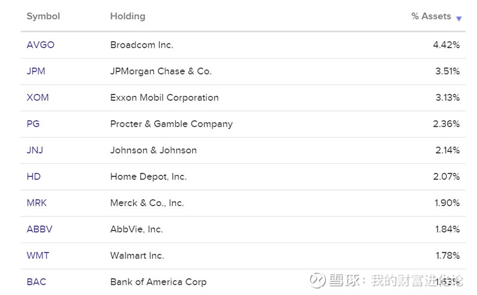The width and height of the screenshot is (477, 295).
Task: Select the XOM ticker link
Action: 38,97
